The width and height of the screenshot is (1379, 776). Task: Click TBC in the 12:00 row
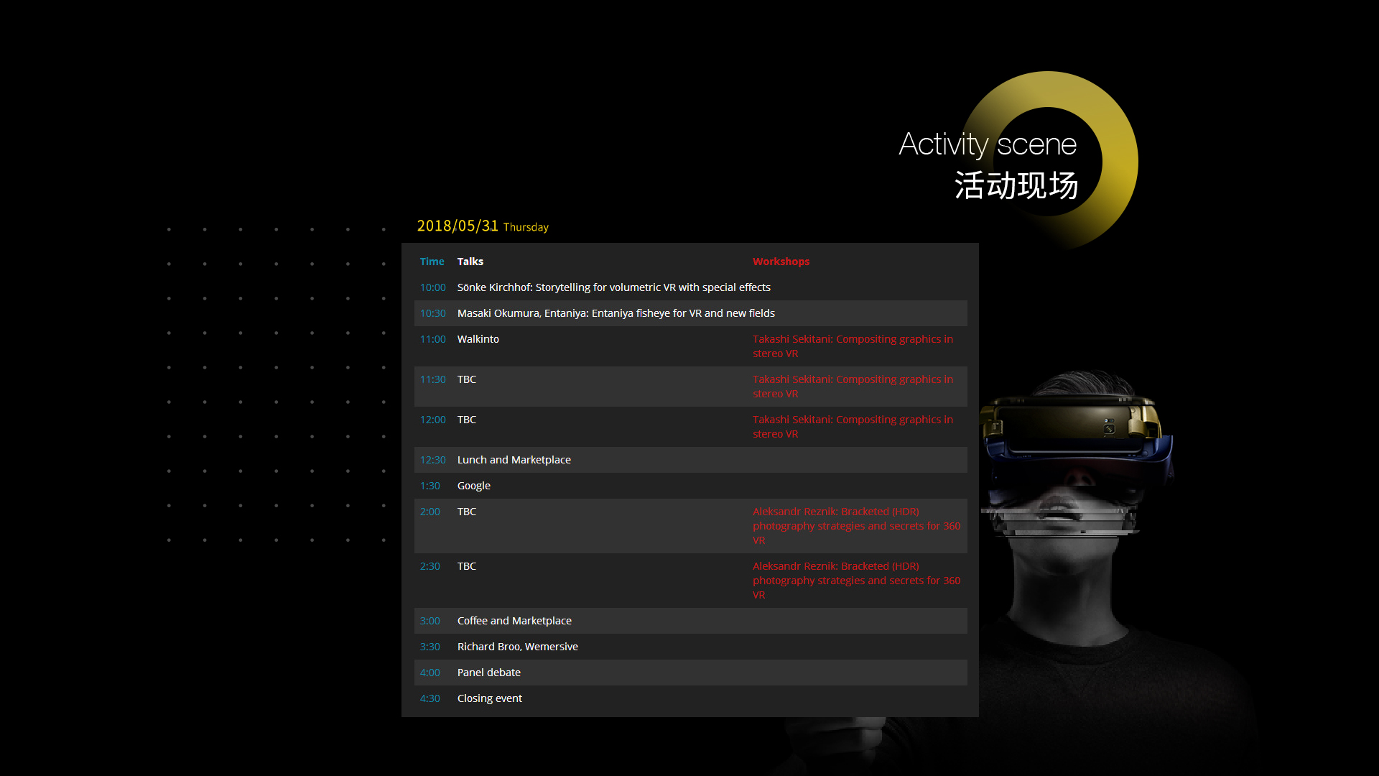click(467, 420)
